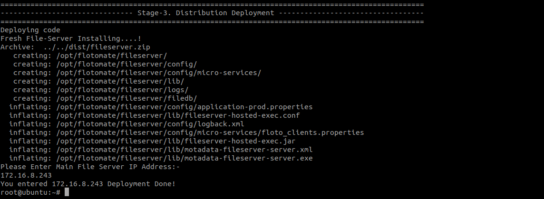Screen dimensions: 544x199
Task: Click the creating /opt/flotomate/fileserver/filedb/ line
Action: [x=105, y=98]
